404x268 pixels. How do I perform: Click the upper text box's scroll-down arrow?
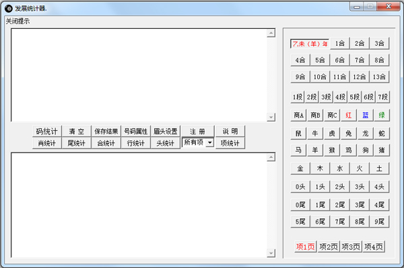[271, 117]
